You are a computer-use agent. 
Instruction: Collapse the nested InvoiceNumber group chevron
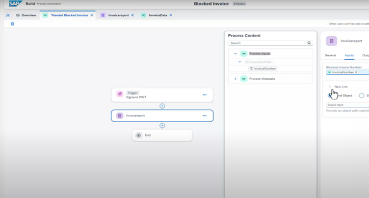pyautogui.click(x=240, y=62)
